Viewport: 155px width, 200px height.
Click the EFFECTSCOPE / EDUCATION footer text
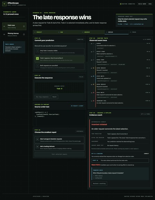(41, 196)
